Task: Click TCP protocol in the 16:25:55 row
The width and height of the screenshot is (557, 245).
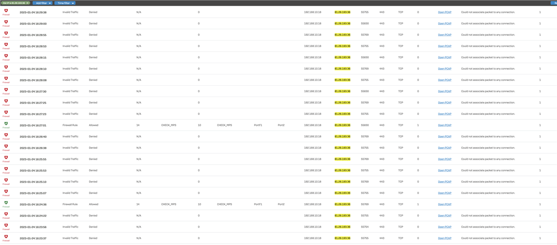Action: pos(401,159)
